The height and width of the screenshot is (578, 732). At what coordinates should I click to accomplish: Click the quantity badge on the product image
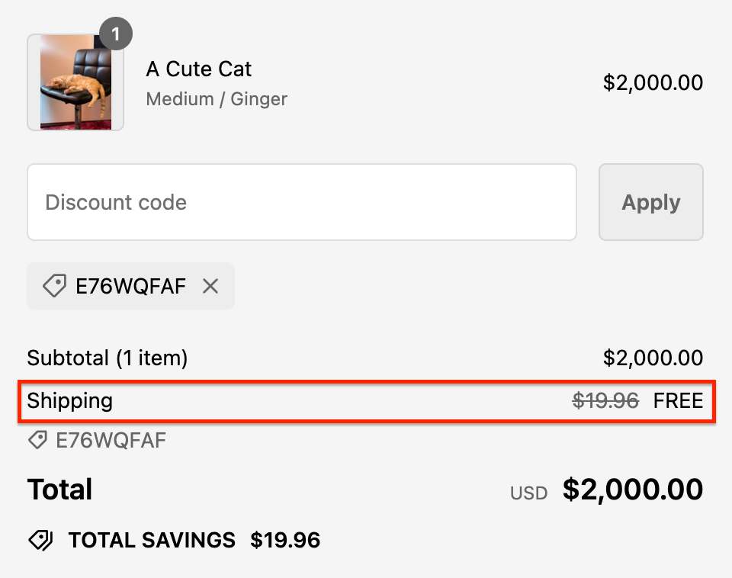pyautogui.click(x=116, y=34)
